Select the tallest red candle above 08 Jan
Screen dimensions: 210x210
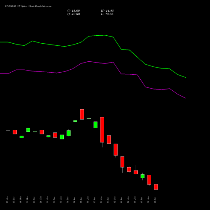click(x=102, y=130)
